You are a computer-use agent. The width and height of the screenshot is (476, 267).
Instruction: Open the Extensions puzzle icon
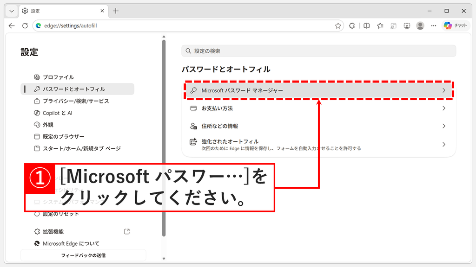tap(352, 26)
